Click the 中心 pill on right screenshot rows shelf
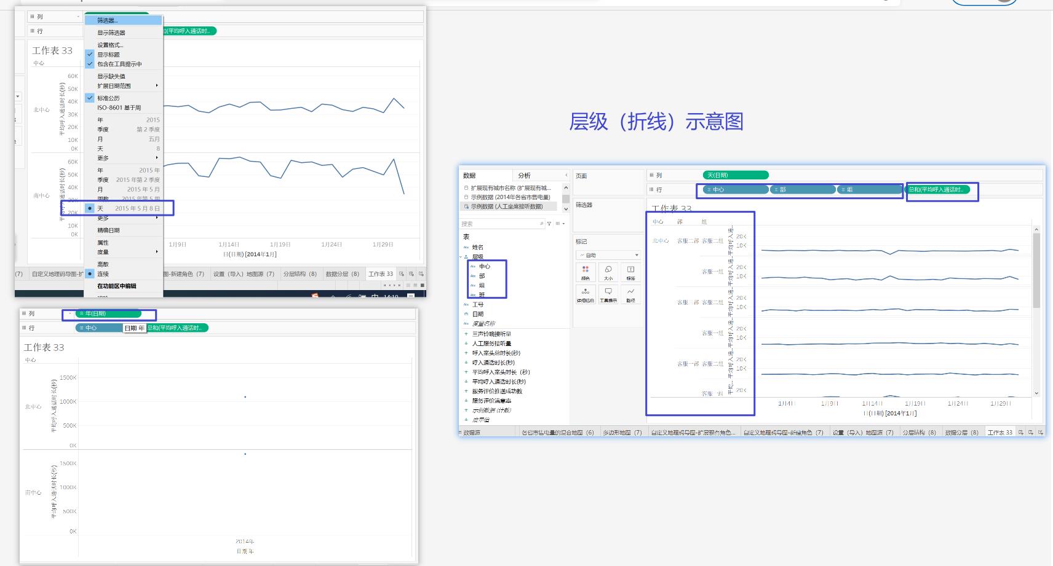 tap(736, 189)
